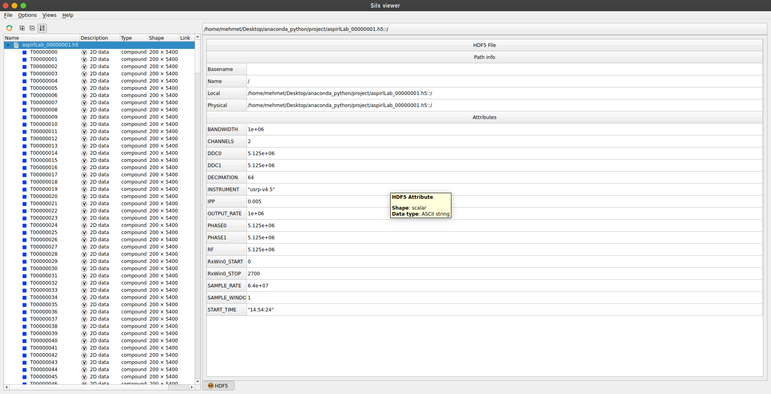The width and height of the screenshot is (771, 394).
Task: Open the Help menu
Action: coord(68,15)
